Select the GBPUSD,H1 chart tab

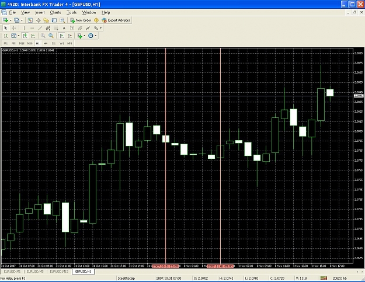tap(84, 271)
